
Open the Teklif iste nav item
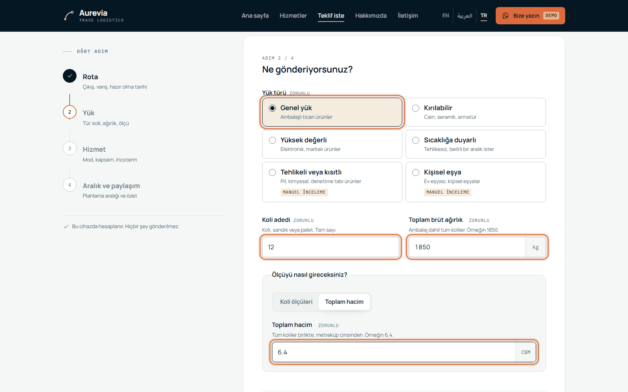coord(331,16)
